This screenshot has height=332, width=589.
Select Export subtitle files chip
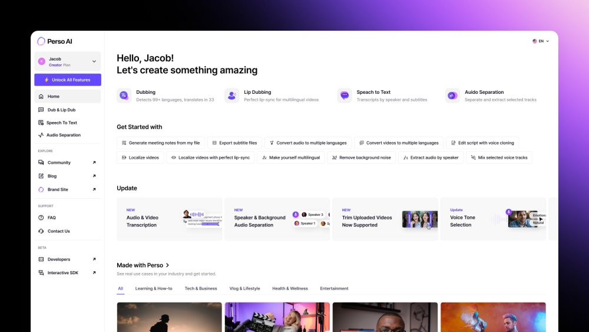click(x=235, y=143)
